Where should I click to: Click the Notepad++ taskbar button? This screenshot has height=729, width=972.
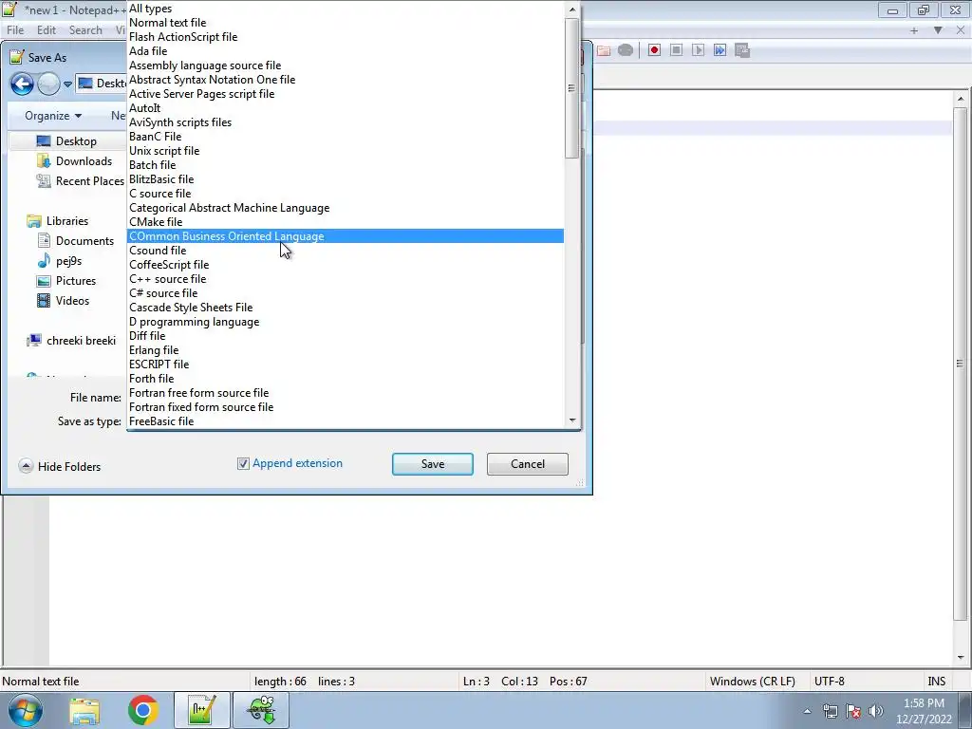coord(202,710)
